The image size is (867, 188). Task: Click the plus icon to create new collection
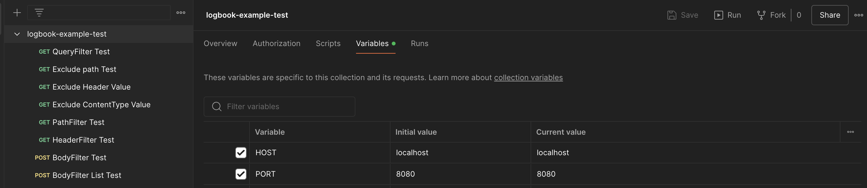point(17,13)
